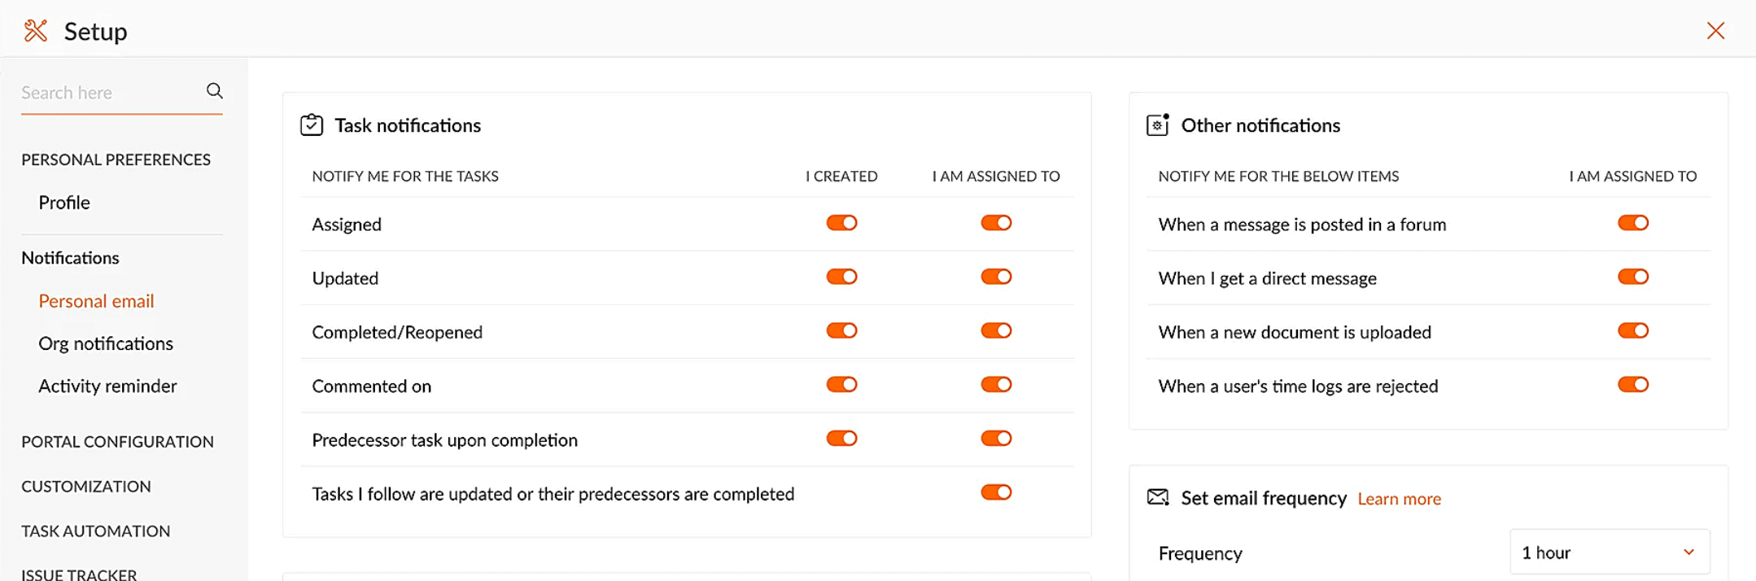Expand the Task Automation section

pos(95,531)
